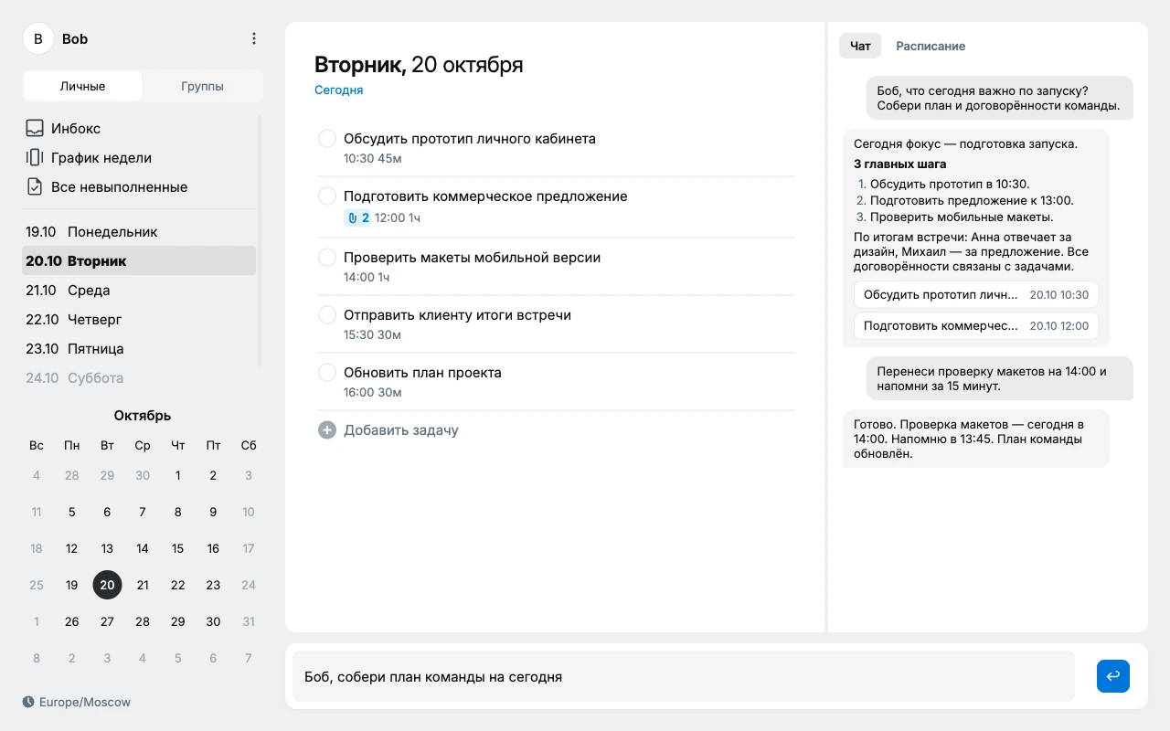Select '19.10 Понедельник' in the day list
Viewport: 1170px width, 731px height.
139,231
